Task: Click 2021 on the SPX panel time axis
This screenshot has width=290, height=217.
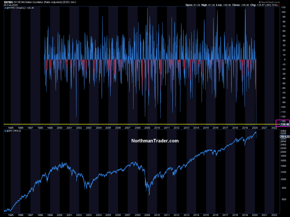Action: (x=264, y=215)
